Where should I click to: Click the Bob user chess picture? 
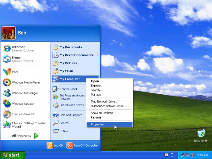tap(9, 33)
